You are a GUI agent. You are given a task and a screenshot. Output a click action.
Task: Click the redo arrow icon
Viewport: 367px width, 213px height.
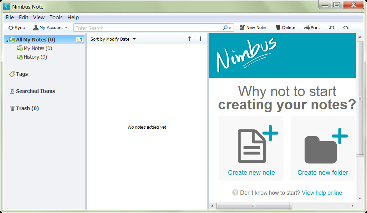346,28
